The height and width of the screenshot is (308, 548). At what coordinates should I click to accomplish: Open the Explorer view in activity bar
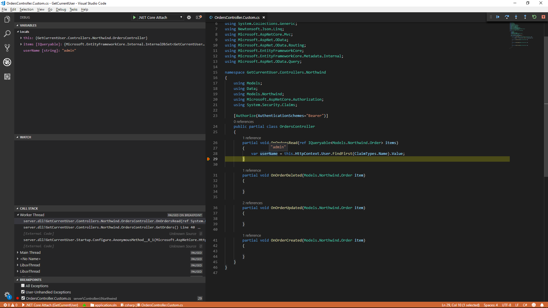pyautogui.click(x=7, y=19)
